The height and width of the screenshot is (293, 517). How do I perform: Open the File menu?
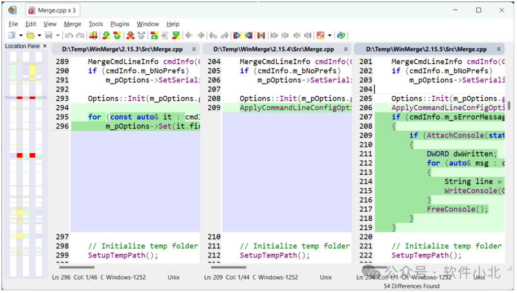coord(13,24)
